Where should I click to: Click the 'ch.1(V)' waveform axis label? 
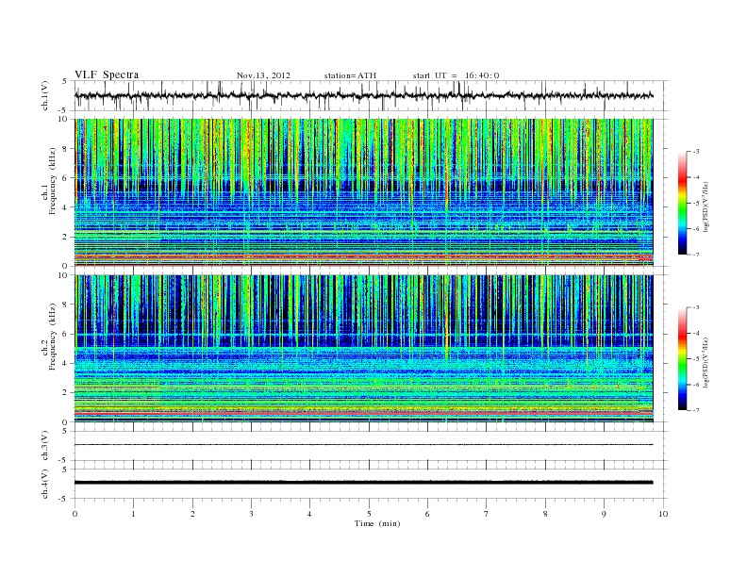coord(44,95)
